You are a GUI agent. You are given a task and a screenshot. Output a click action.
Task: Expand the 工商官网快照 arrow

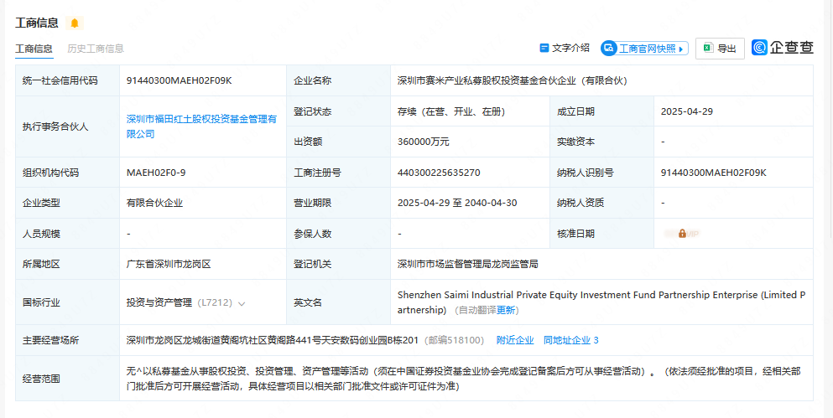[681, 49]
